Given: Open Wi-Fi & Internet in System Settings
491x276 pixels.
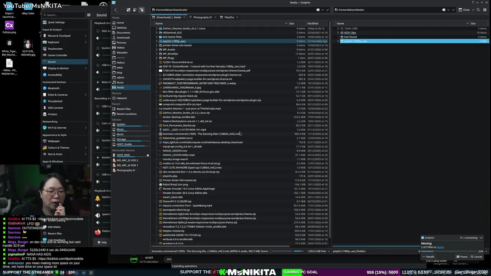Looking at the screenshot, I should click(64, 128).
